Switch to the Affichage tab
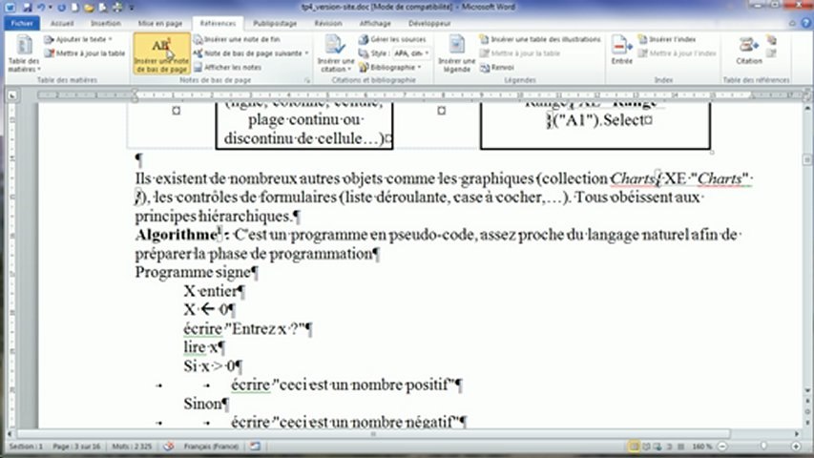 coord(375,23)
